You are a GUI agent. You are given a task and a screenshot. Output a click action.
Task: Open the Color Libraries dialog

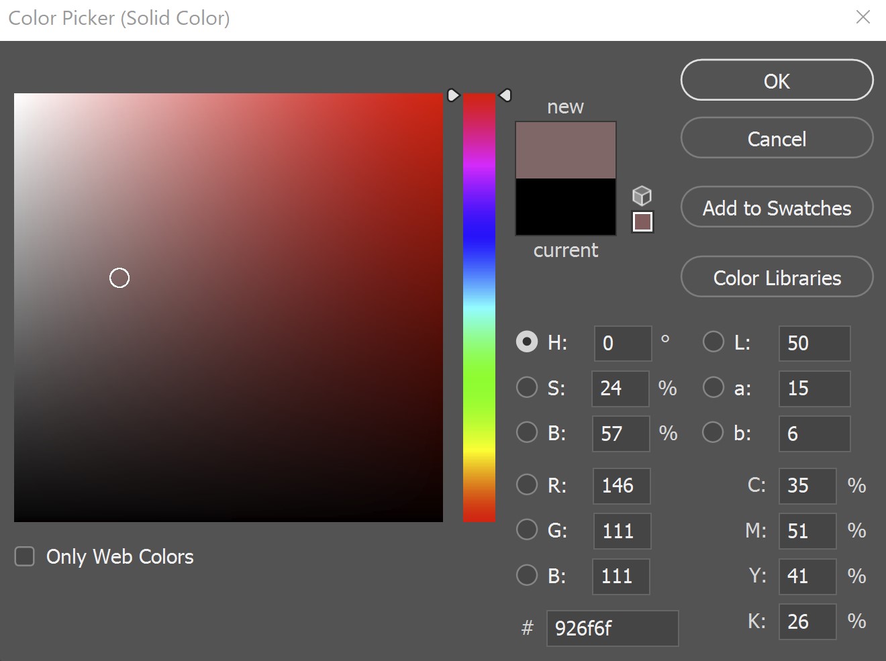[x=776, y=277]
